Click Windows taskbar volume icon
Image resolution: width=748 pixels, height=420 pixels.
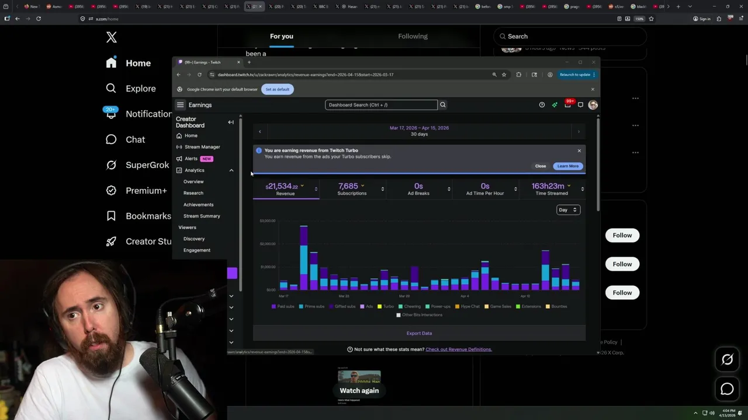pos(712,413)
